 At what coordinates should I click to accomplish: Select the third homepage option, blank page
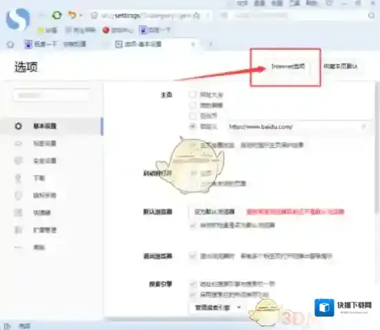pyautogui.click(x=193, y=116)
